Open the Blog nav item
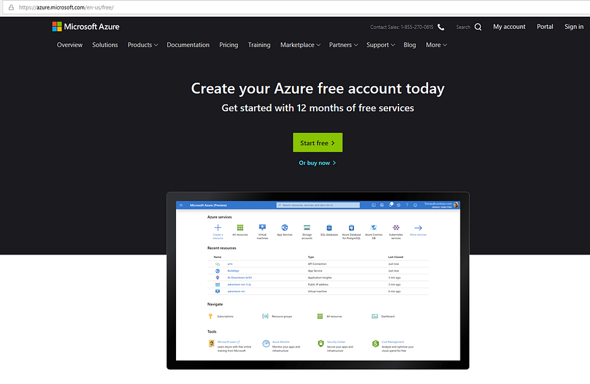 410,44
